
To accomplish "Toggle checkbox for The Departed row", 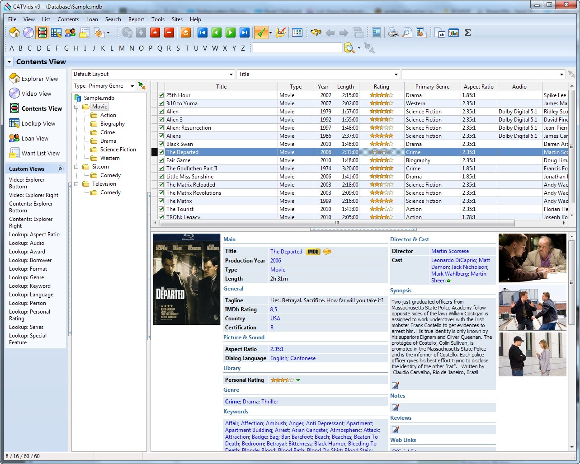I will (161, 152).
